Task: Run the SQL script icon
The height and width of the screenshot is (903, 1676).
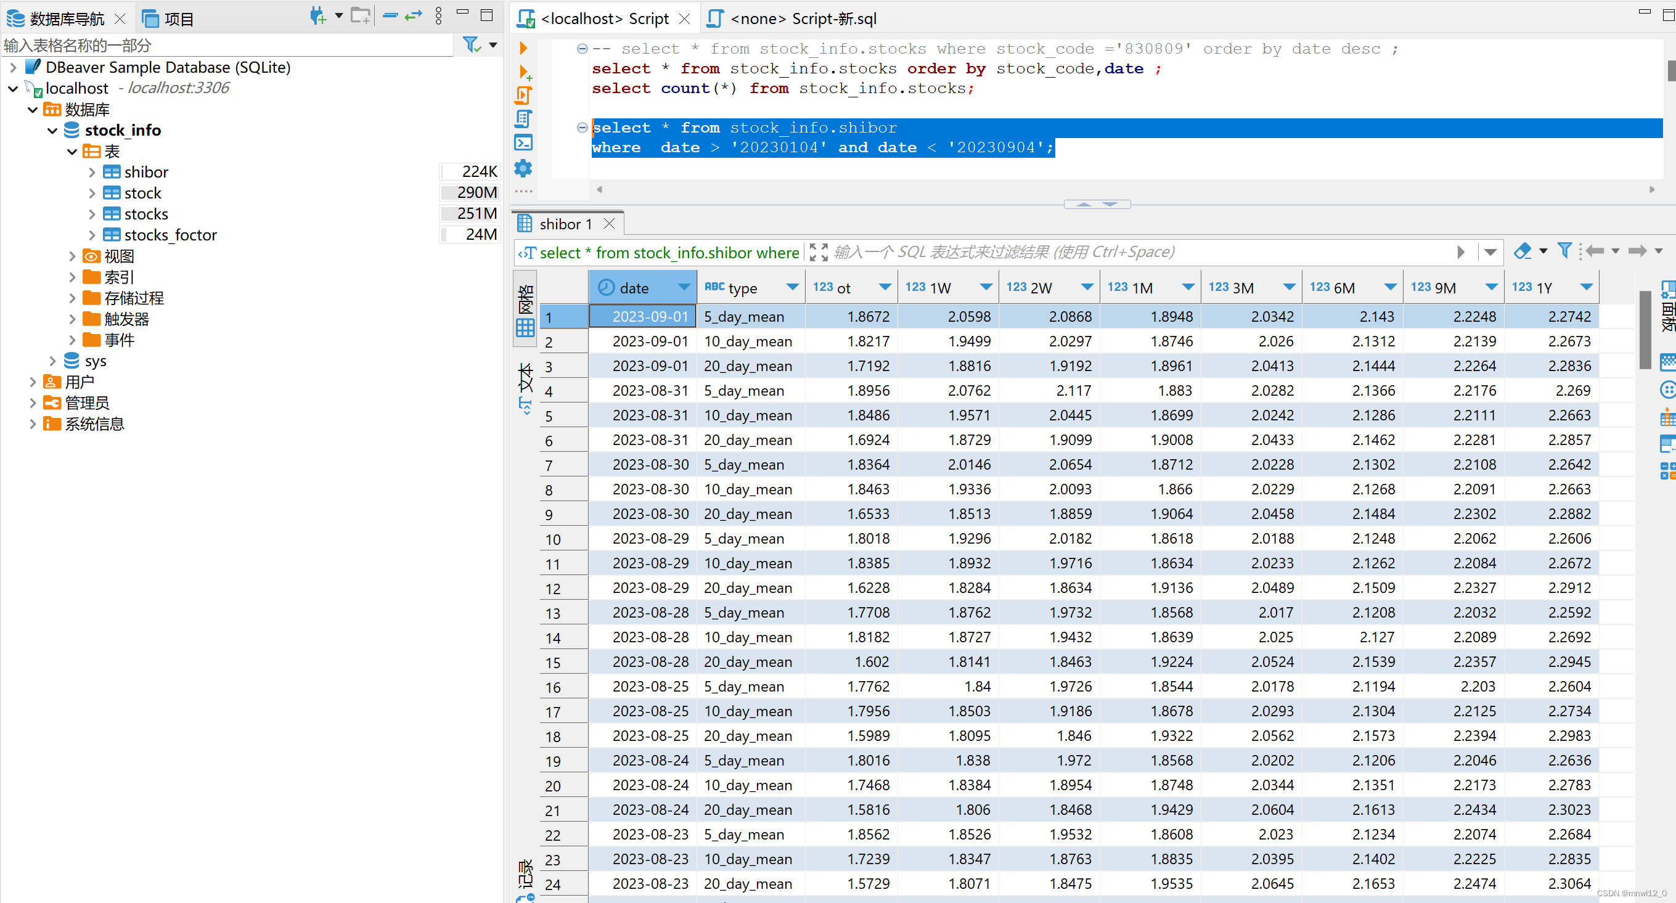Action: pos(523,96)
